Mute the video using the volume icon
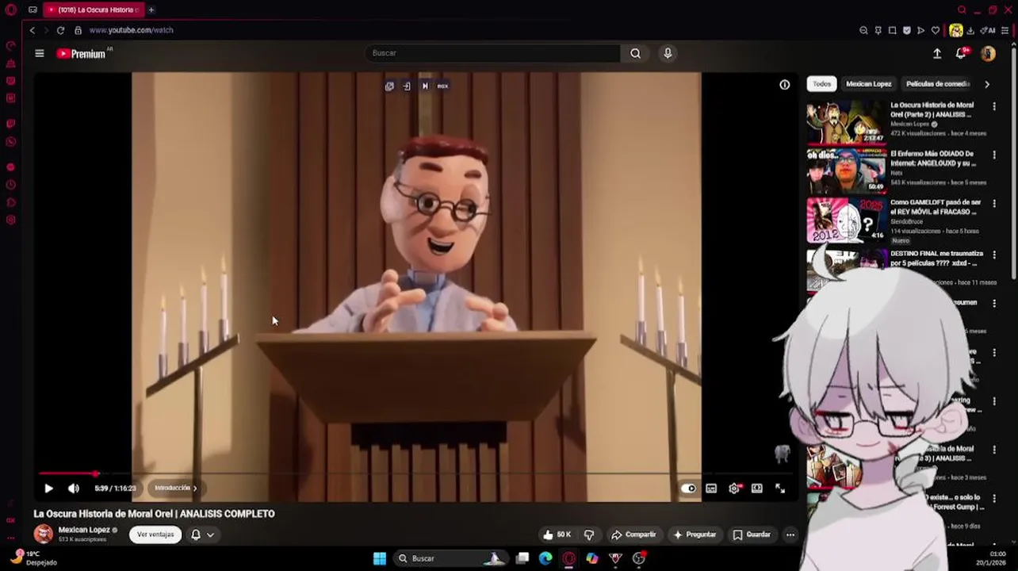The height and width of the screenshot is (571, 1018). click(74, 489)
